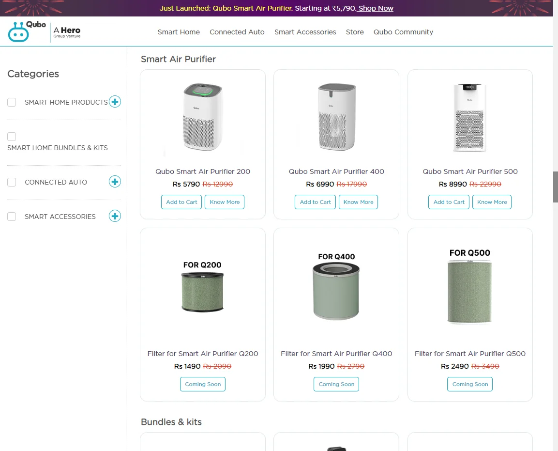
Task: Click the SMART HOME BUNDLES & KITS label
Action: tap(57, 148)
